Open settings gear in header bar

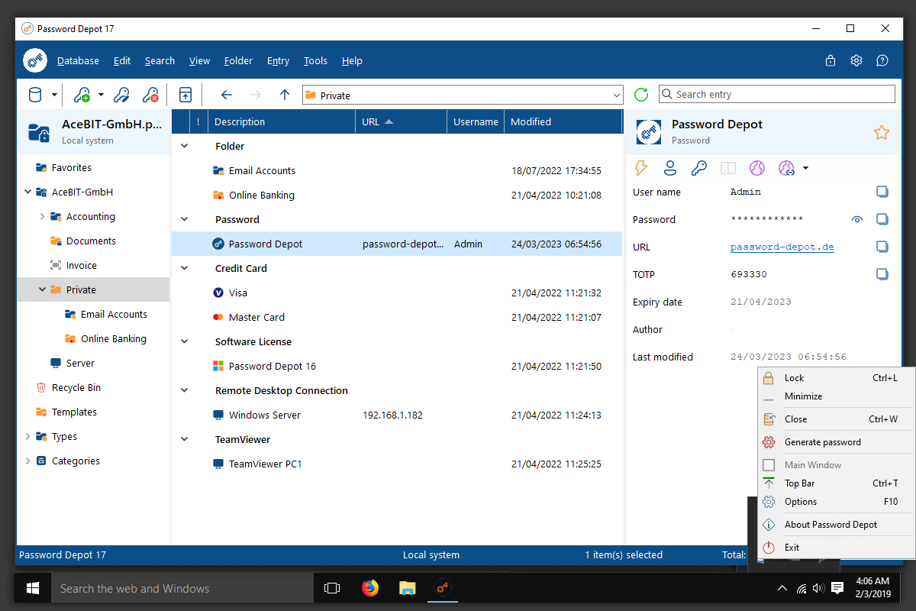tap(856, 60)
